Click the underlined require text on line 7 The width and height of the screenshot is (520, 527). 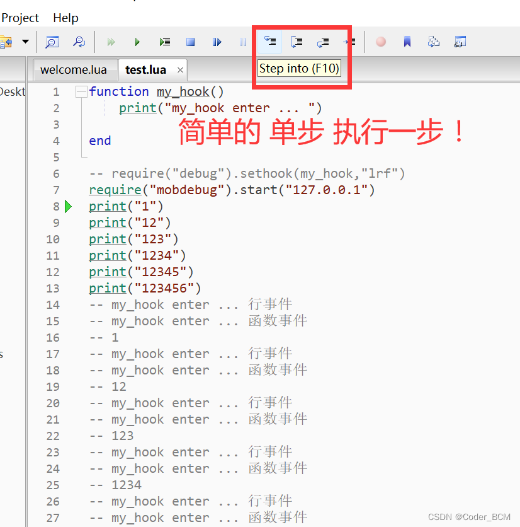coord(115,190)
